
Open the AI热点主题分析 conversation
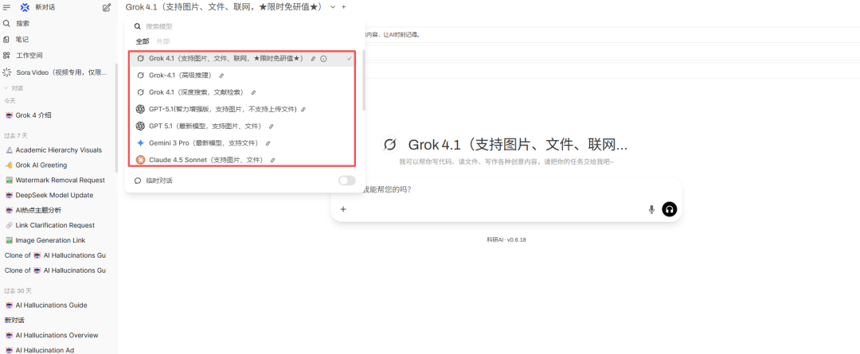coord(55,210)
